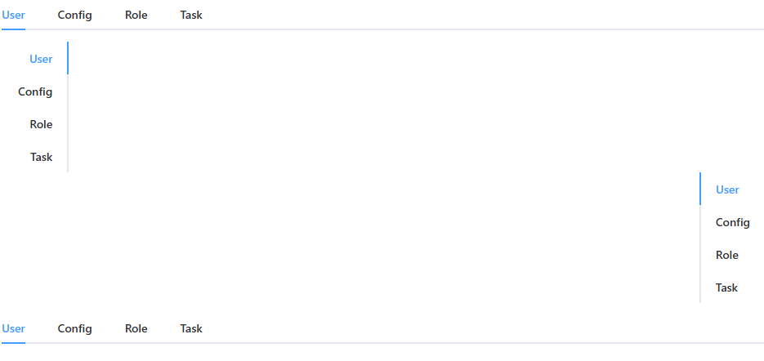Open the Role tab in the top tab bar

point(136,15)
